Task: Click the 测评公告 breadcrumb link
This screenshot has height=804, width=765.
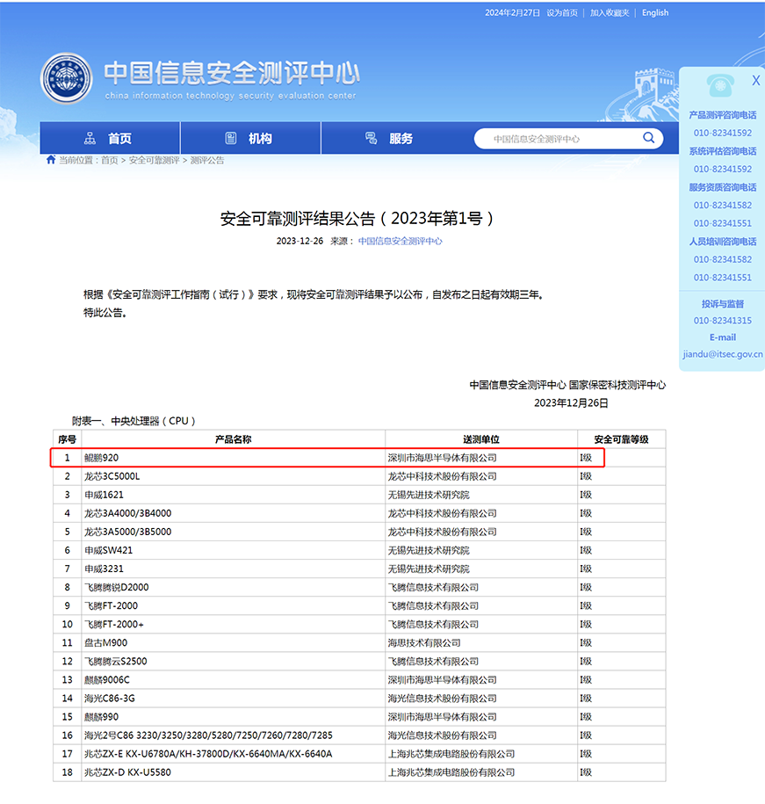Action: coord(207,160)
